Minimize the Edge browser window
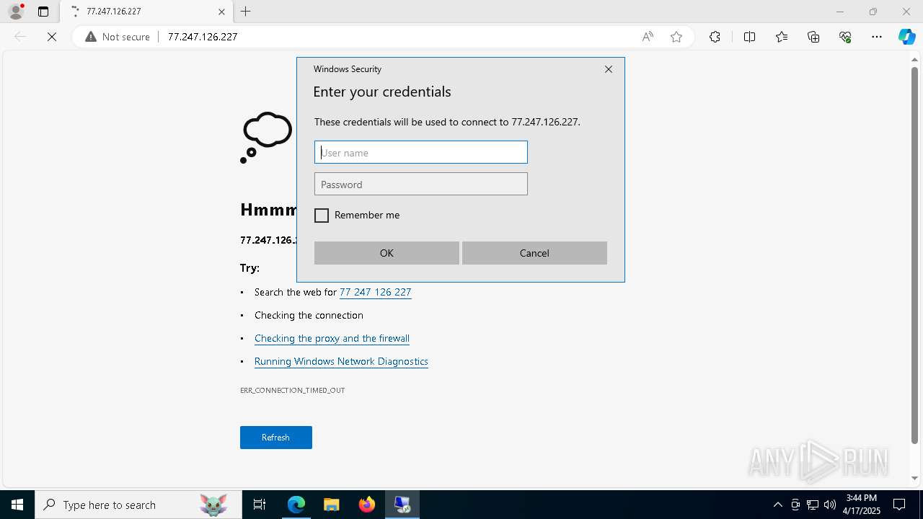 click(x=840, y=12)
